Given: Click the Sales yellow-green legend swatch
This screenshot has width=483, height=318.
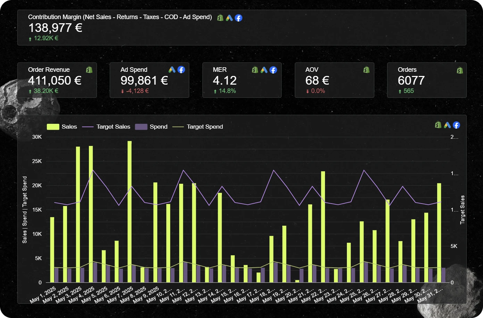Looking at the screenshot, I should [53, 127].
